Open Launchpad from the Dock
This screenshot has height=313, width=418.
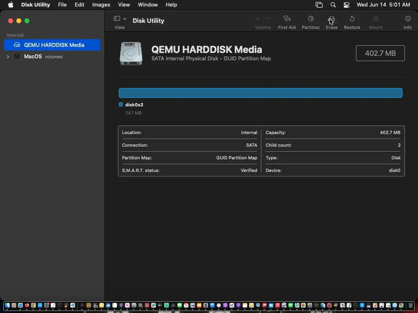tap(14, 305)
